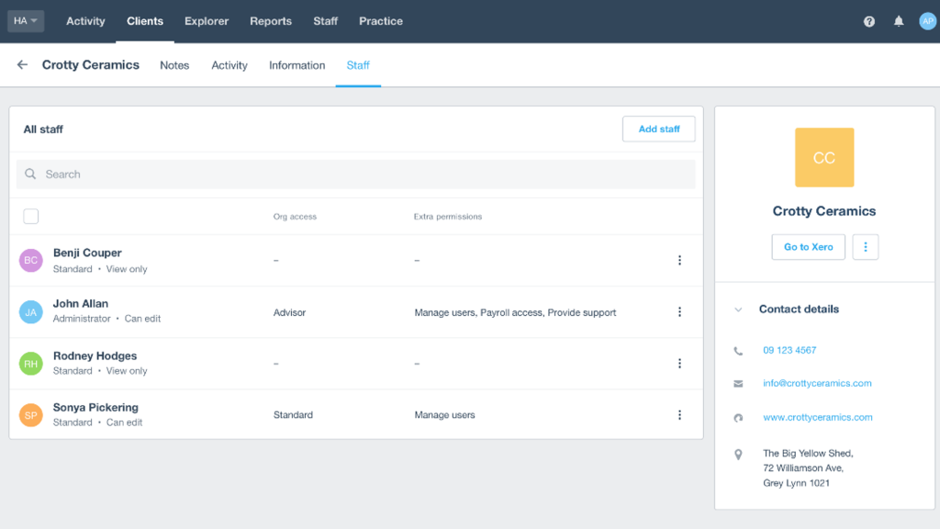Open the notifications bell
940x529 pixels.
pyautogui.click(x=899, y=22)
